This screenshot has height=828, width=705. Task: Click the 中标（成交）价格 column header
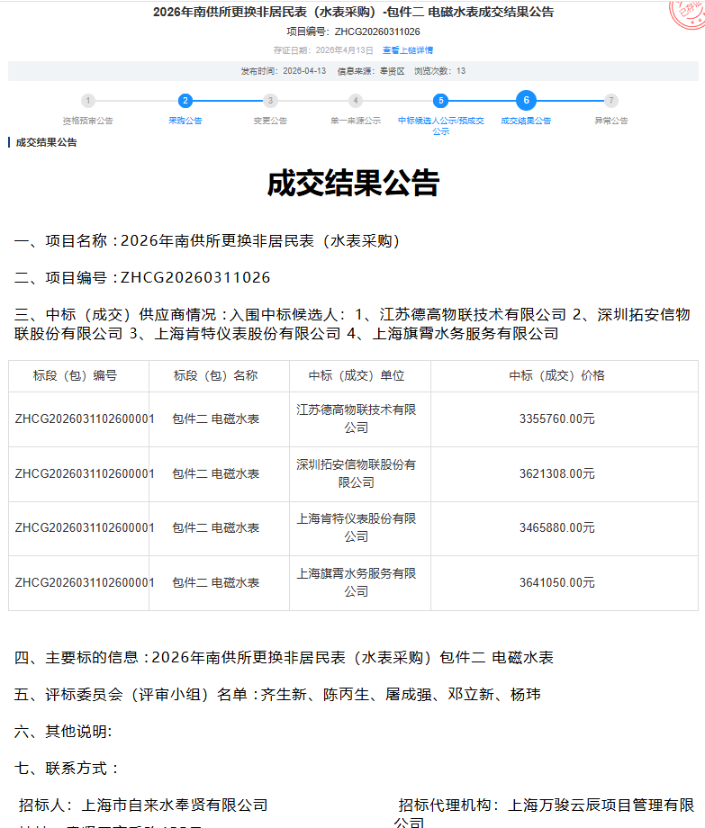[556, 376]
